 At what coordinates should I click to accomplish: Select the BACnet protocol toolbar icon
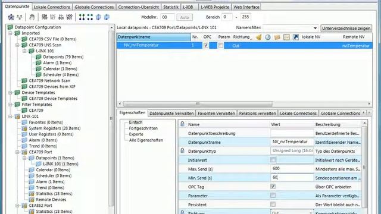[x=53, y=17]
